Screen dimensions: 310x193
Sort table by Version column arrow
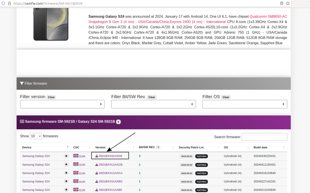pyautogui.click(x=133, y=147)
